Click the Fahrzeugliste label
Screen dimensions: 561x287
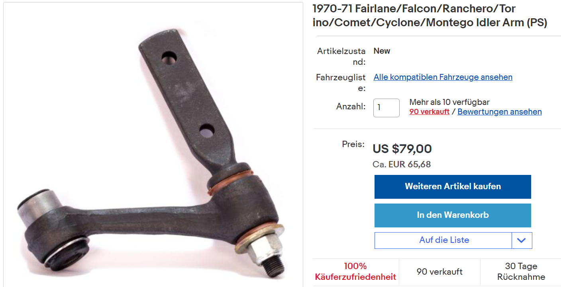tap(341, 83)
